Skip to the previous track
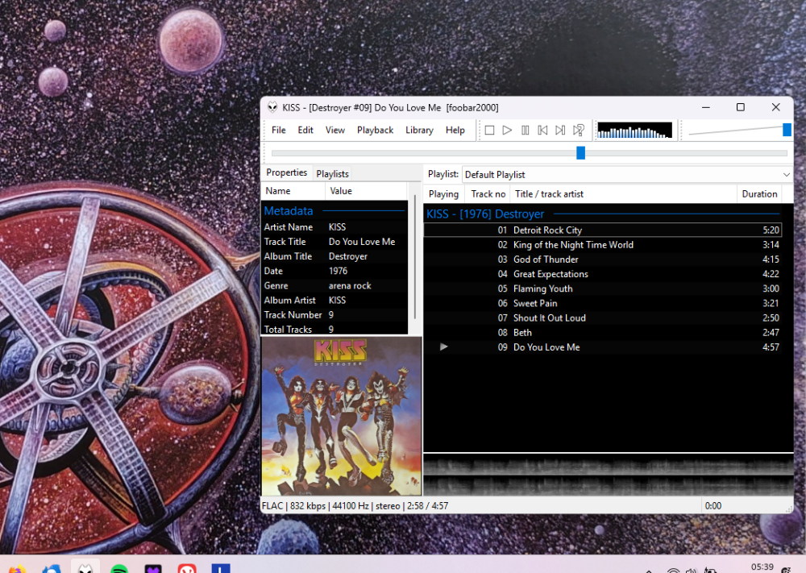 (542, 130)
